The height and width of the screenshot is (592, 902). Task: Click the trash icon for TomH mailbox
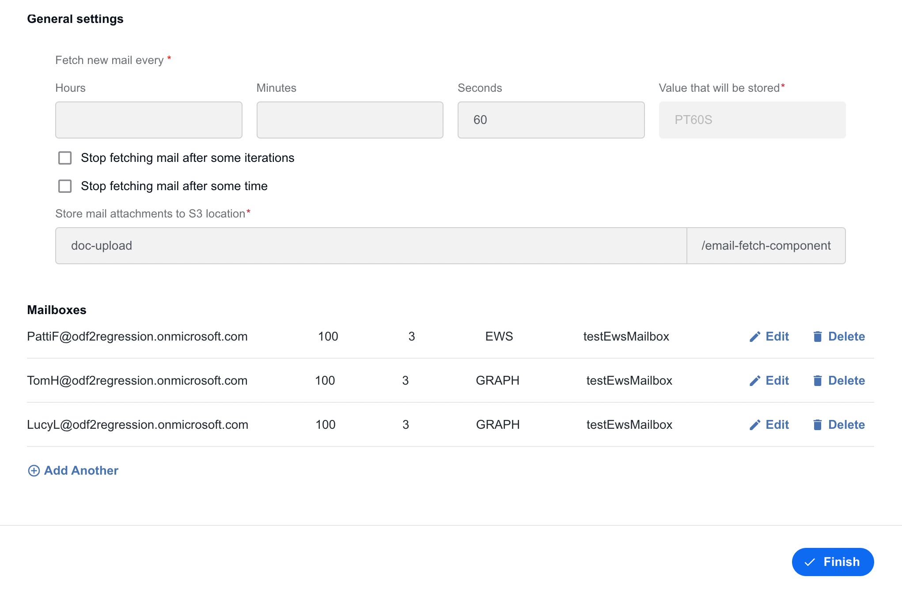tap(818, 381)
